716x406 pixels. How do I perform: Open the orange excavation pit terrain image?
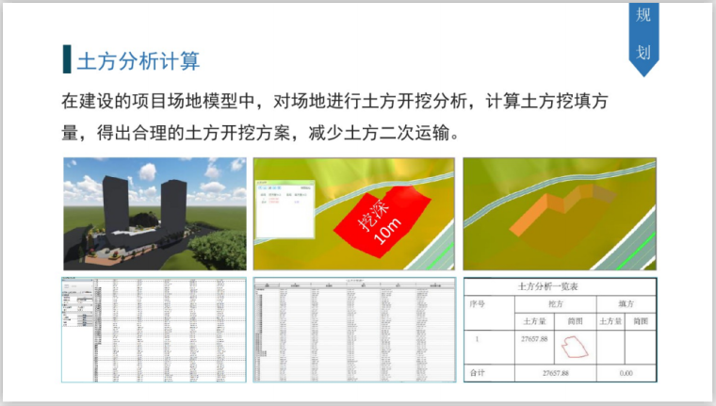(x=561, y=214)
